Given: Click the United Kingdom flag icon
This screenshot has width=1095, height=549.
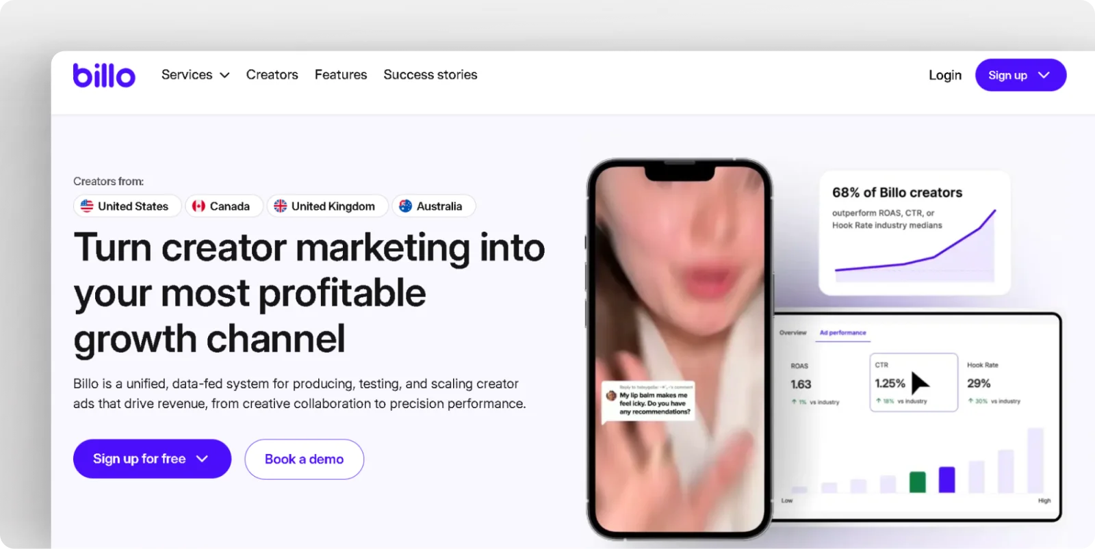Looking at the screenshot, I should click(281, 206).
